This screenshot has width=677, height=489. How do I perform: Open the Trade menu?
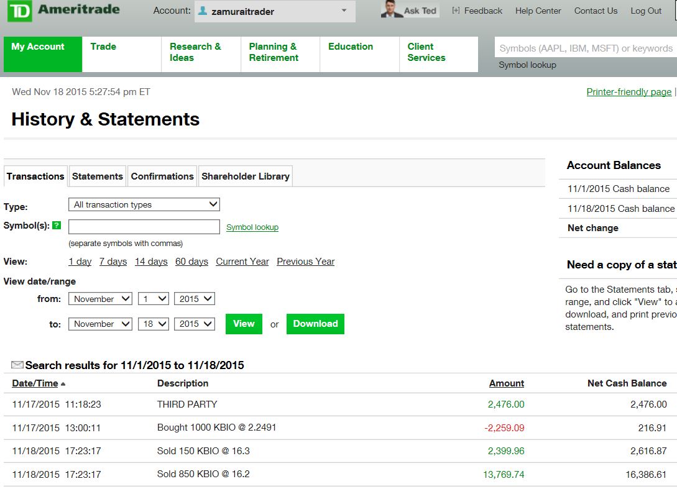click(103, 47)
